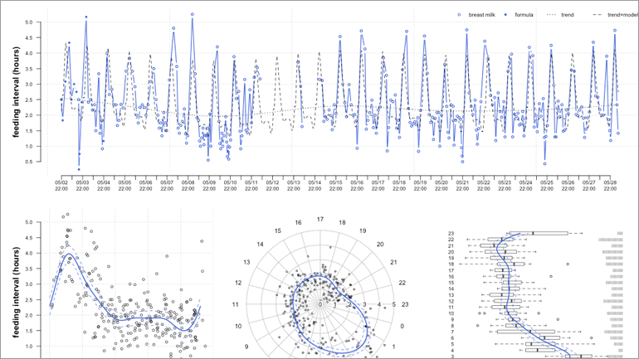Click the 0.5 tick on top chart y-axis
Image resolution: width=639 pixels, height=359 pixels.
coord(39,162)
